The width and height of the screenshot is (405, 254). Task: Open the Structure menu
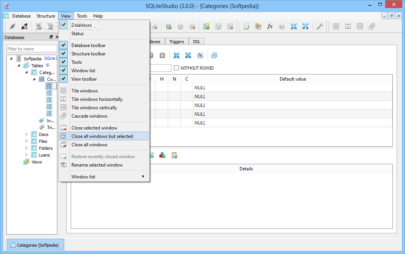[x=46, y=16]
